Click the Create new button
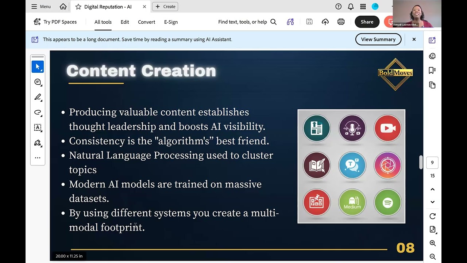The height and width of the screenshot is (263, 467). [x=165, y=7]
